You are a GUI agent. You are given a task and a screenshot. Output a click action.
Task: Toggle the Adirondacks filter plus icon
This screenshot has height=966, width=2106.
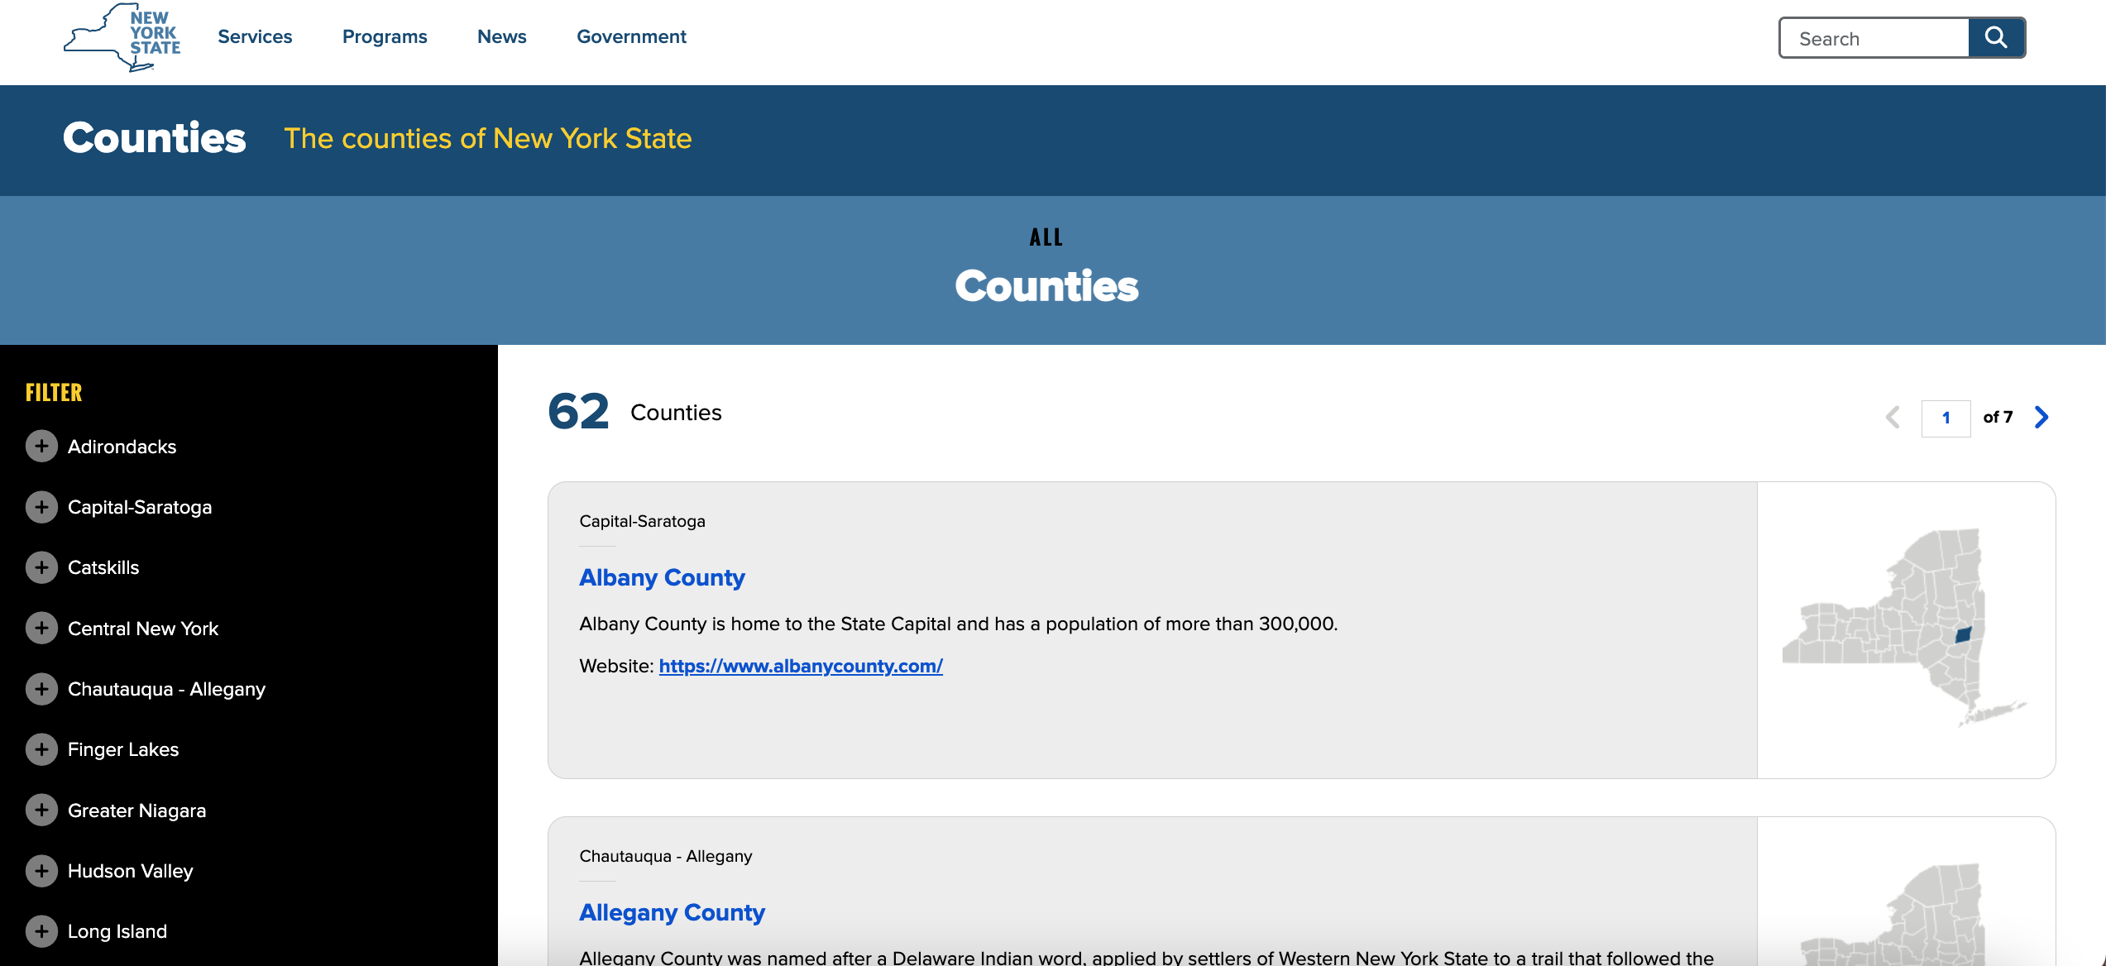pos(41,447)
